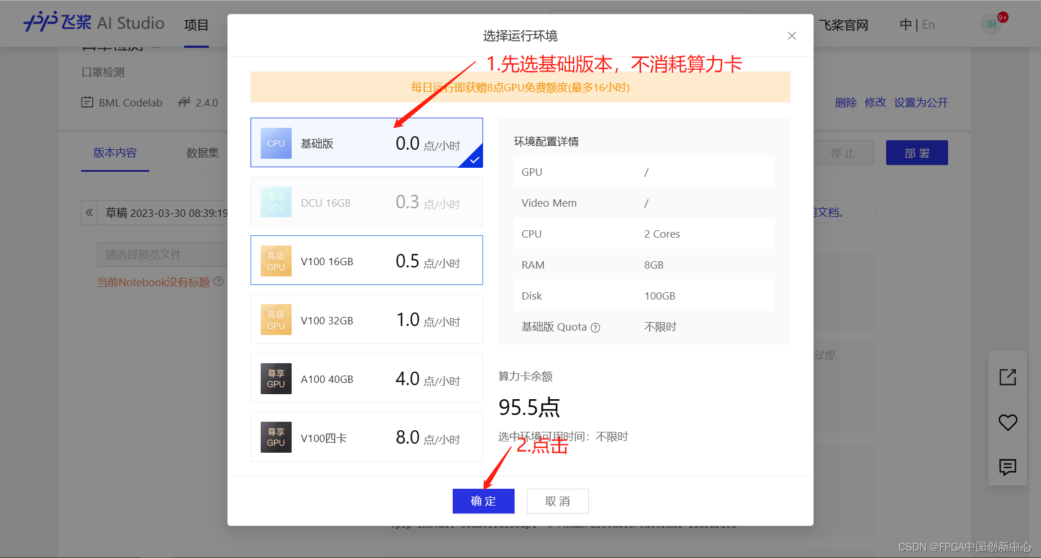Click the CPU 2 Cores row

pos(644,234)
